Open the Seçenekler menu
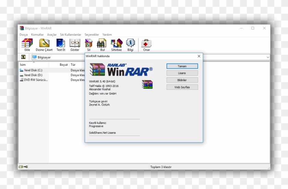Viewport: 288px width, 189px height. click(x=92, y=35)
